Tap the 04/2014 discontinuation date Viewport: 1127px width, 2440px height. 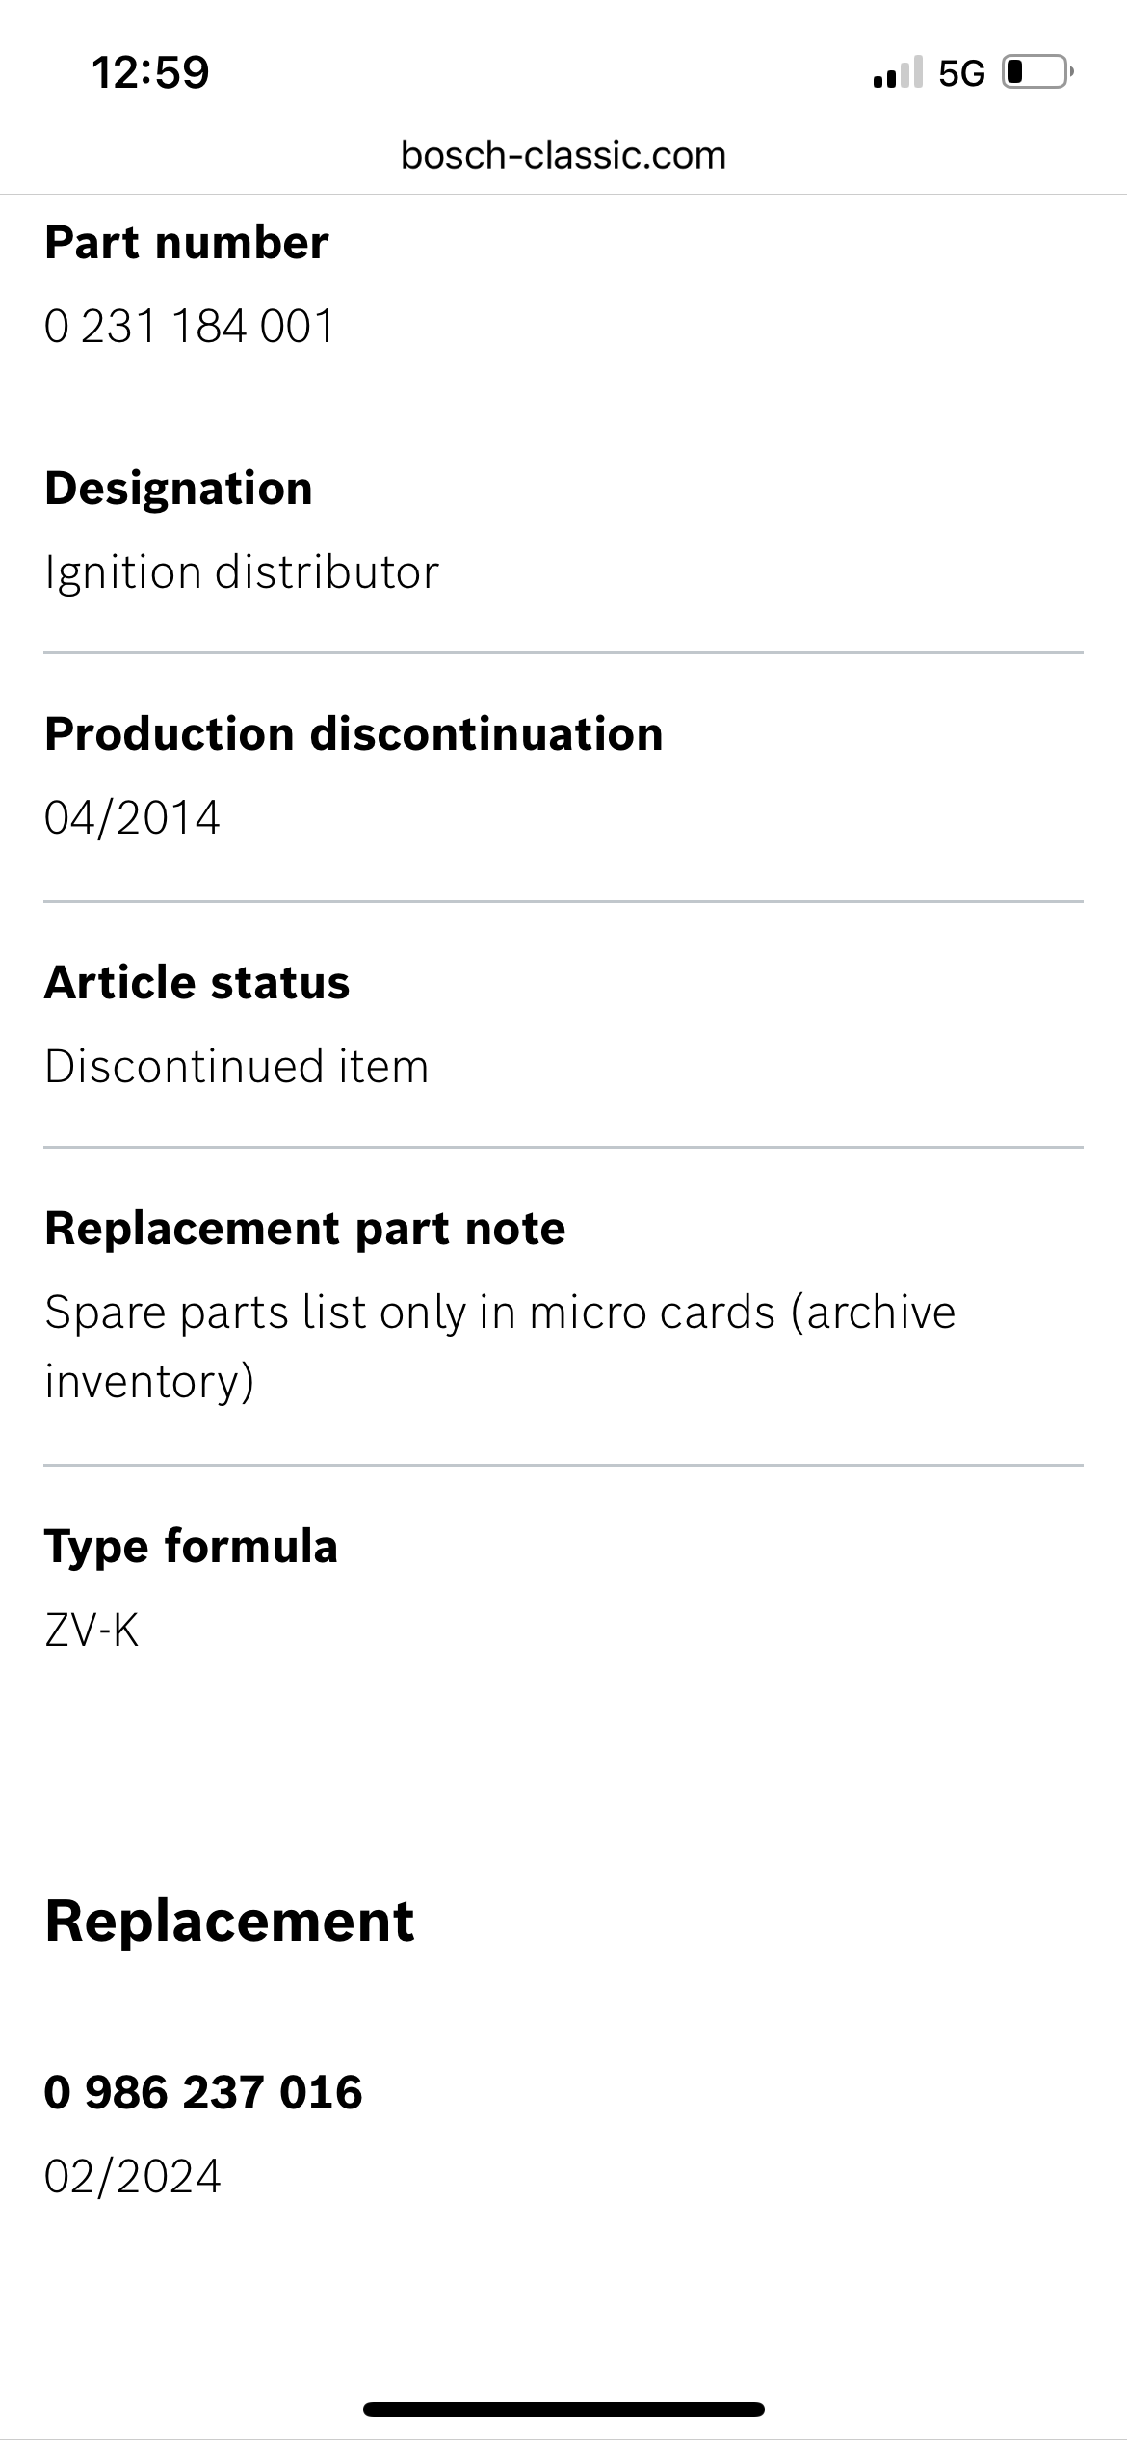pos(133,817)
